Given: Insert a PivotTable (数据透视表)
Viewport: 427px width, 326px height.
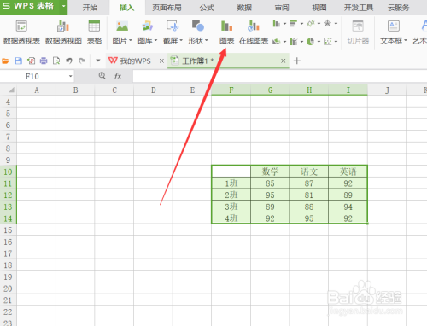Looking at the screenshot, I should 21,32.
